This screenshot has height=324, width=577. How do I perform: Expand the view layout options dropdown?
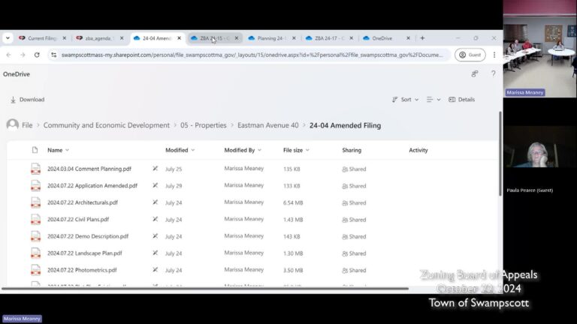pyautogui.click(x=434, y=100)
